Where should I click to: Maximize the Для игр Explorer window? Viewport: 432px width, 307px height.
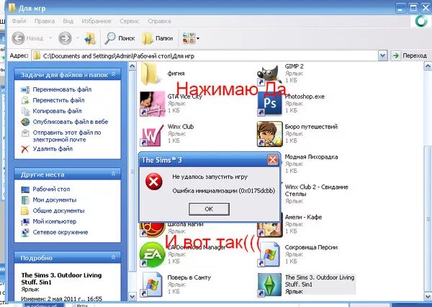[413, 8]
